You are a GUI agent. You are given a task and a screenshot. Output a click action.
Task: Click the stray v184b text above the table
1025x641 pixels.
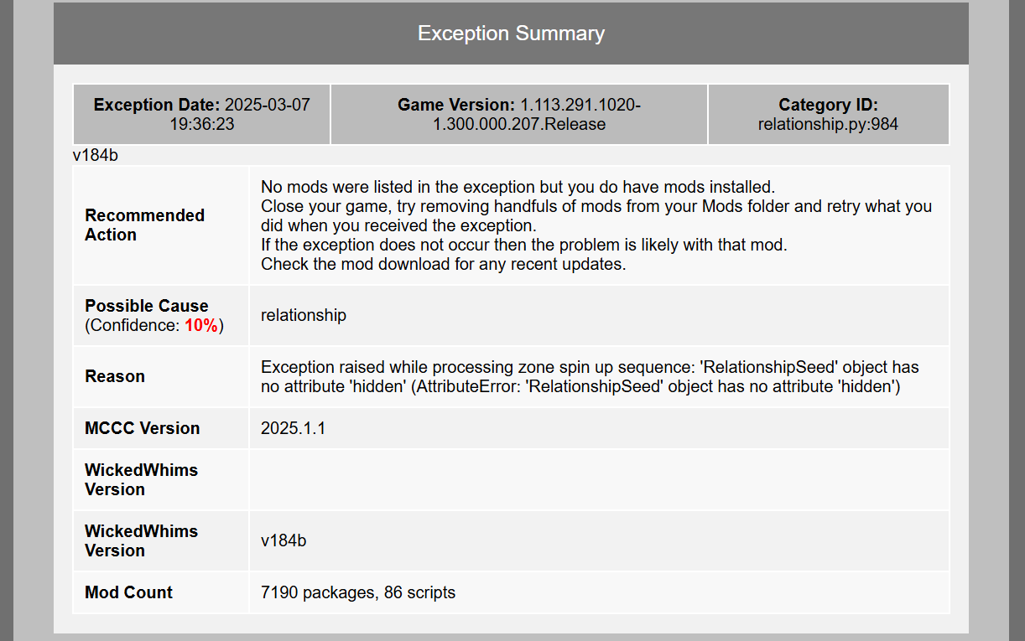(95, 155)
